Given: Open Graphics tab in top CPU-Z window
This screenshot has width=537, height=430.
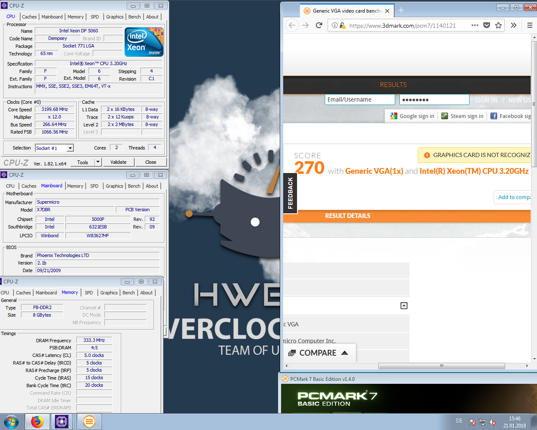Looking at the screenshot, I should point(115,17).
